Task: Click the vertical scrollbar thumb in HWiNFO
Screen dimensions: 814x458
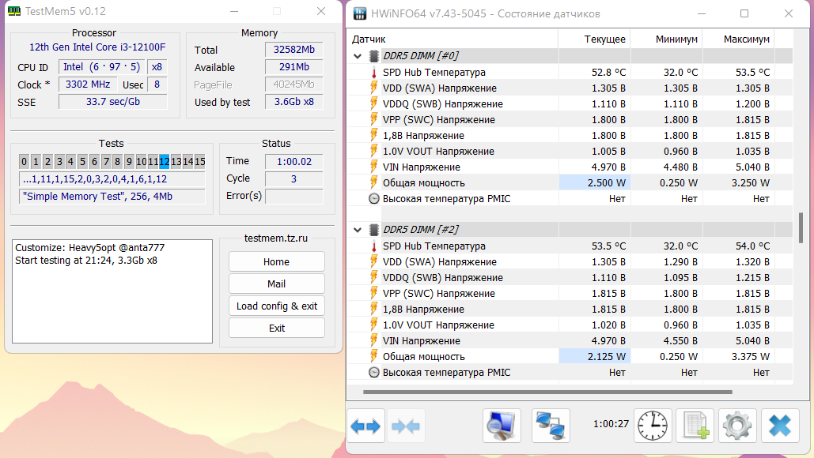Action: click(x=801, y=227)
